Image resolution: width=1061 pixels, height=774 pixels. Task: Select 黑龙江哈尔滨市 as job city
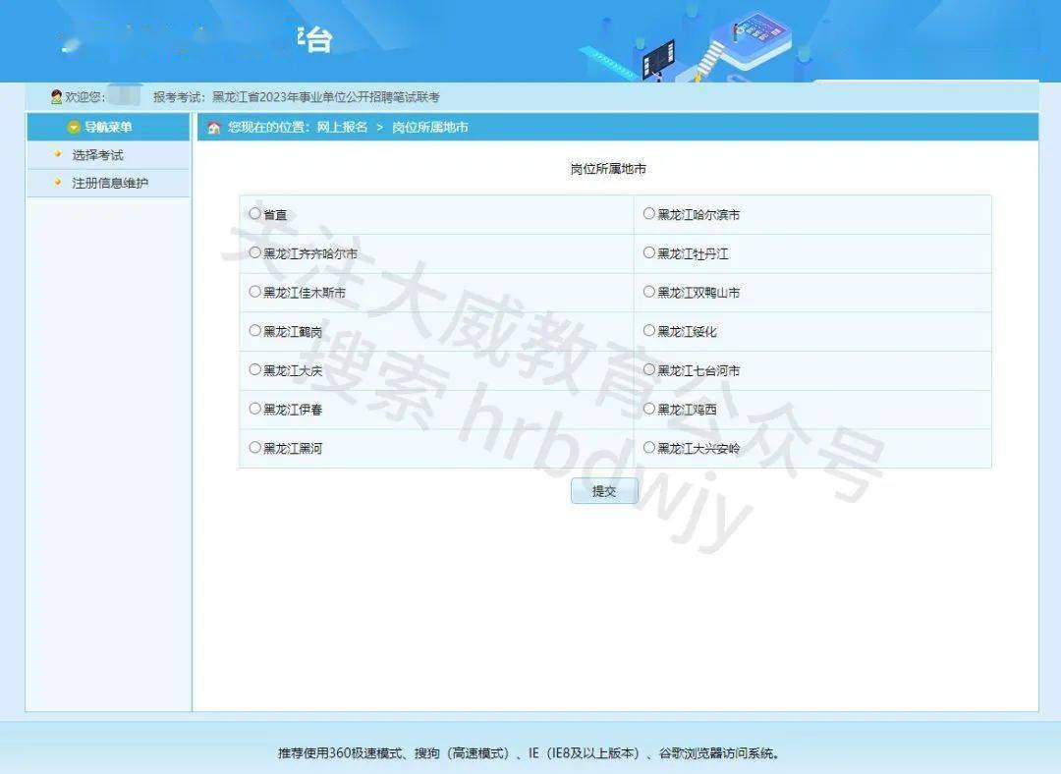(x=648, y=214)
